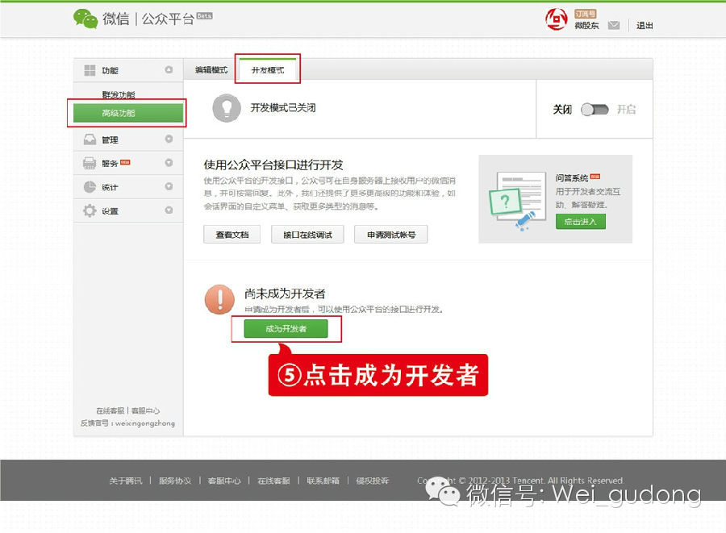
Task: Click the WeChat logo in header
Action: [x=86, y=19]
